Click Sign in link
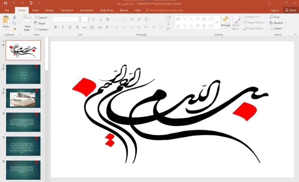Viewport: 299px width, 182px height. click(275, 10)
